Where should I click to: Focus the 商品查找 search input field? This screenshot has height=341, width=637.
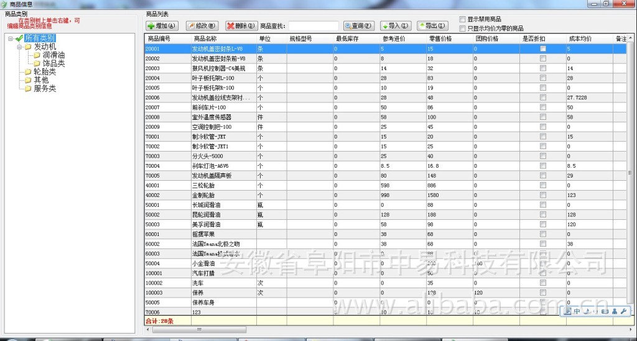pos(314,25)
